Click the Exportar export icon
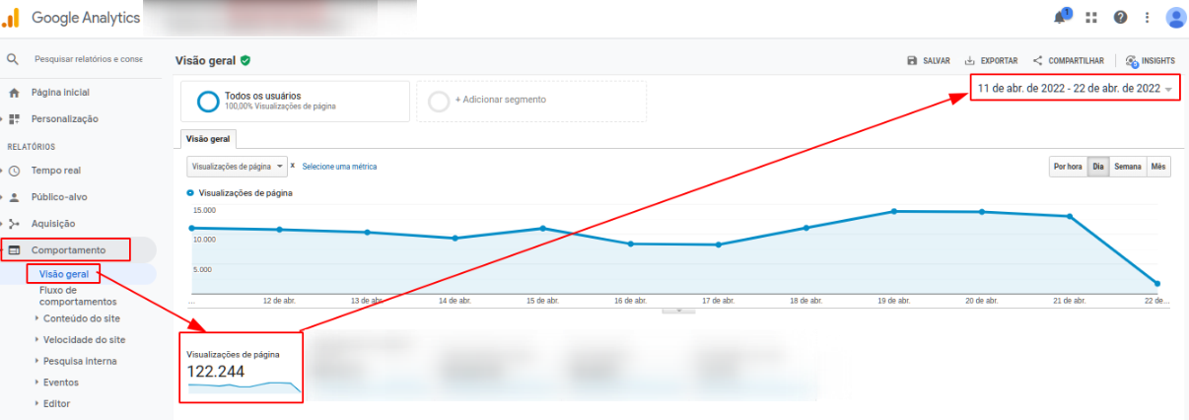 click(x=970, y=61)
